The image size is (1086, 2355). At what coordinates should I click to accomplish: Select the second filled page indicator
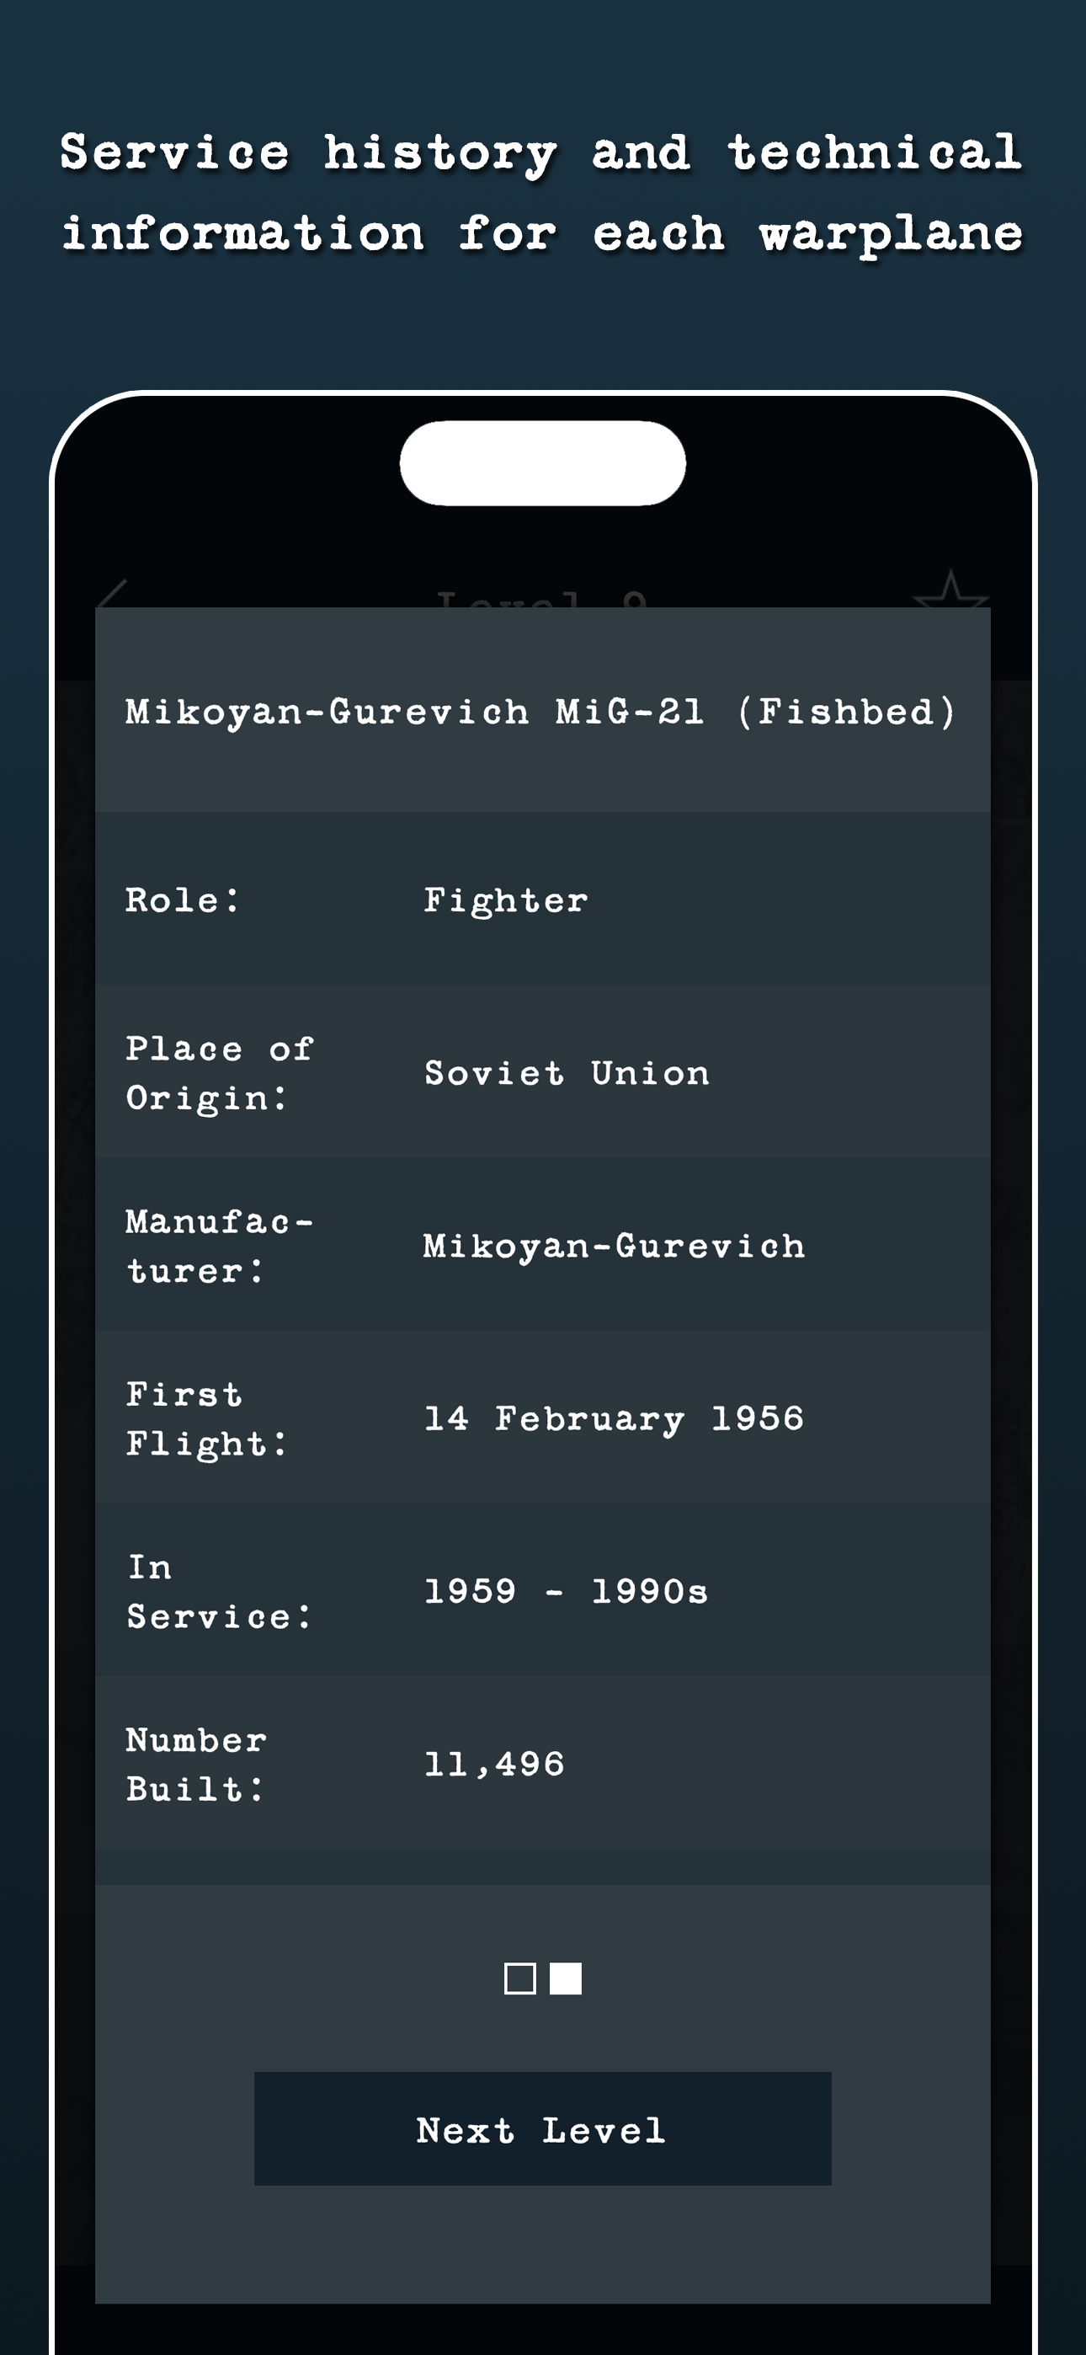pos(565,1979)
